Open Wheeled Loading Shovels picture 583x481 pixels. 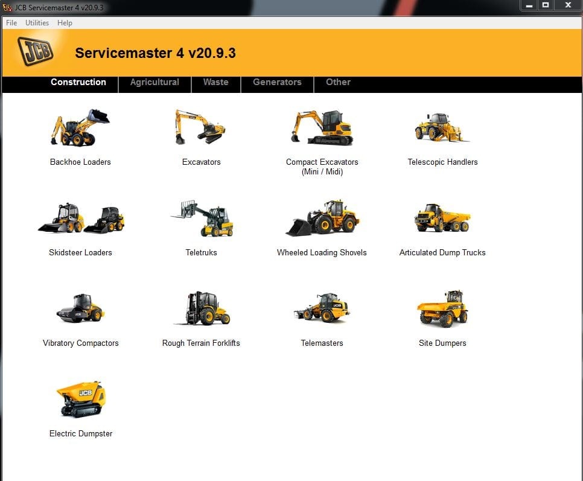click(322, 218)
